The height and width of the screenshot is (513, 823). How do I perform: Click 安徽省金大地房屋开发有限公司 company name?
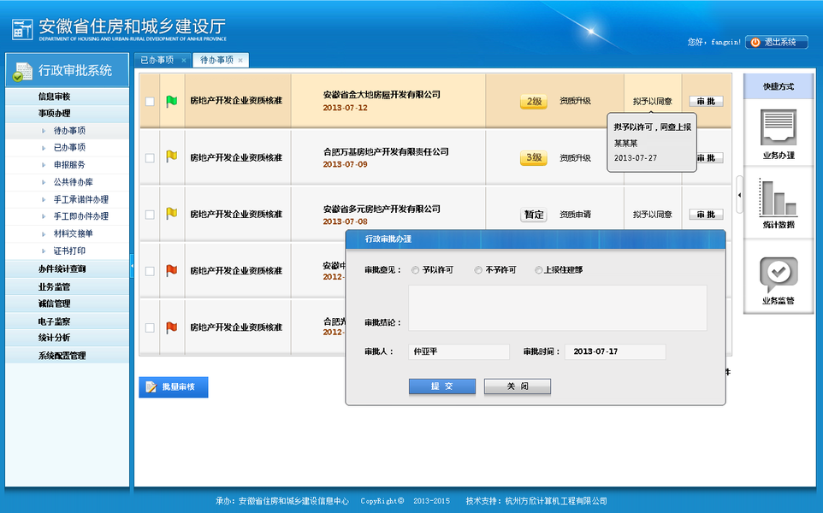[382, 95]
